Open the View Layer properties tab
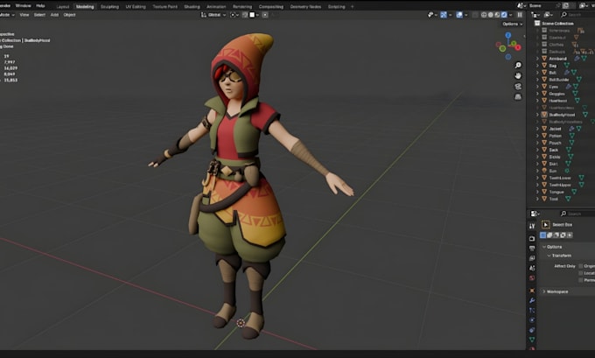This screenshot has width=595, height=358. click(x=532, y=258)
